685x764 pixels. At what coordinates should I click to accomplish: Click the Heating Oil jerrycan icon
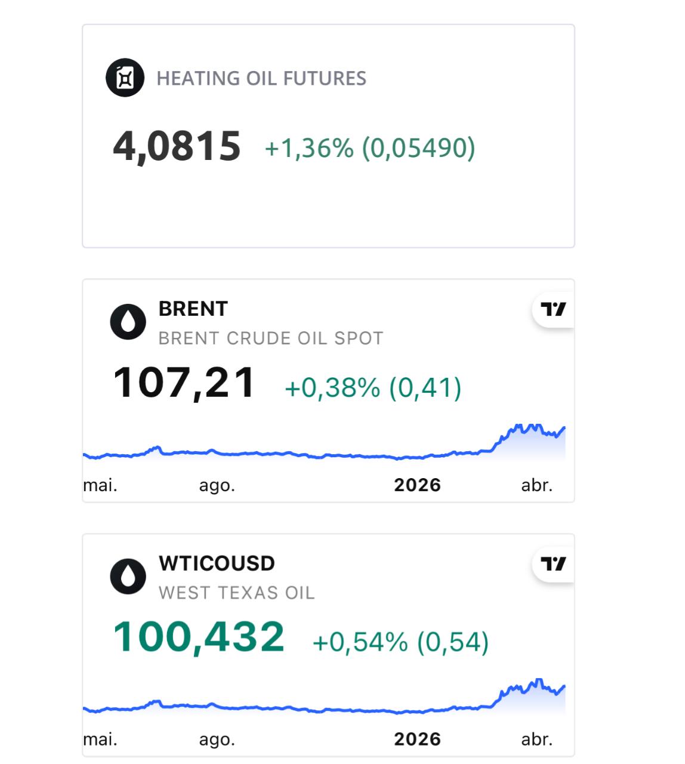(x=125, y=78)
